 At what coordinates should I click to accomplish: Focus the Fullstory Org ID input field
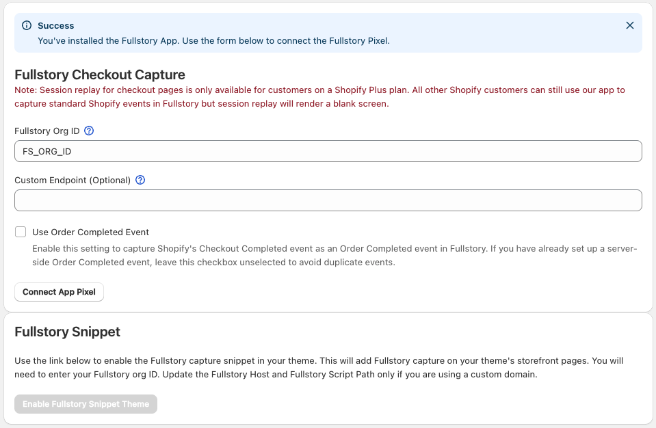tap(328, 151)
